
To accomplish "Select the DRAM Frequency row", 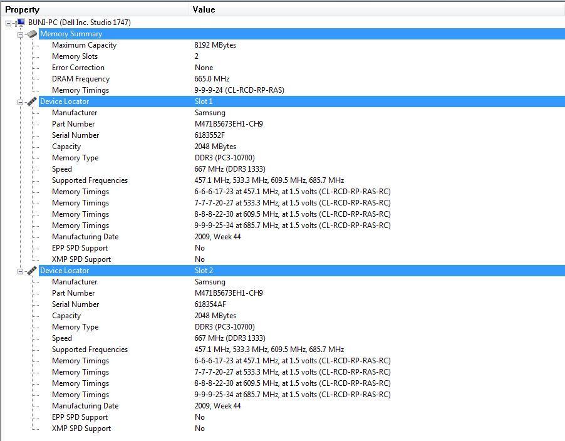I will point(301,79).
